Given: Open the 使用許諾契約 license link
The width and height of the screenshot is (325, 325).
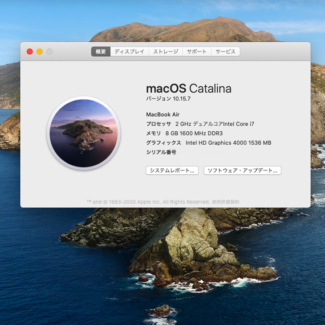Looking at the screenshot, I should tap(226, 202).
